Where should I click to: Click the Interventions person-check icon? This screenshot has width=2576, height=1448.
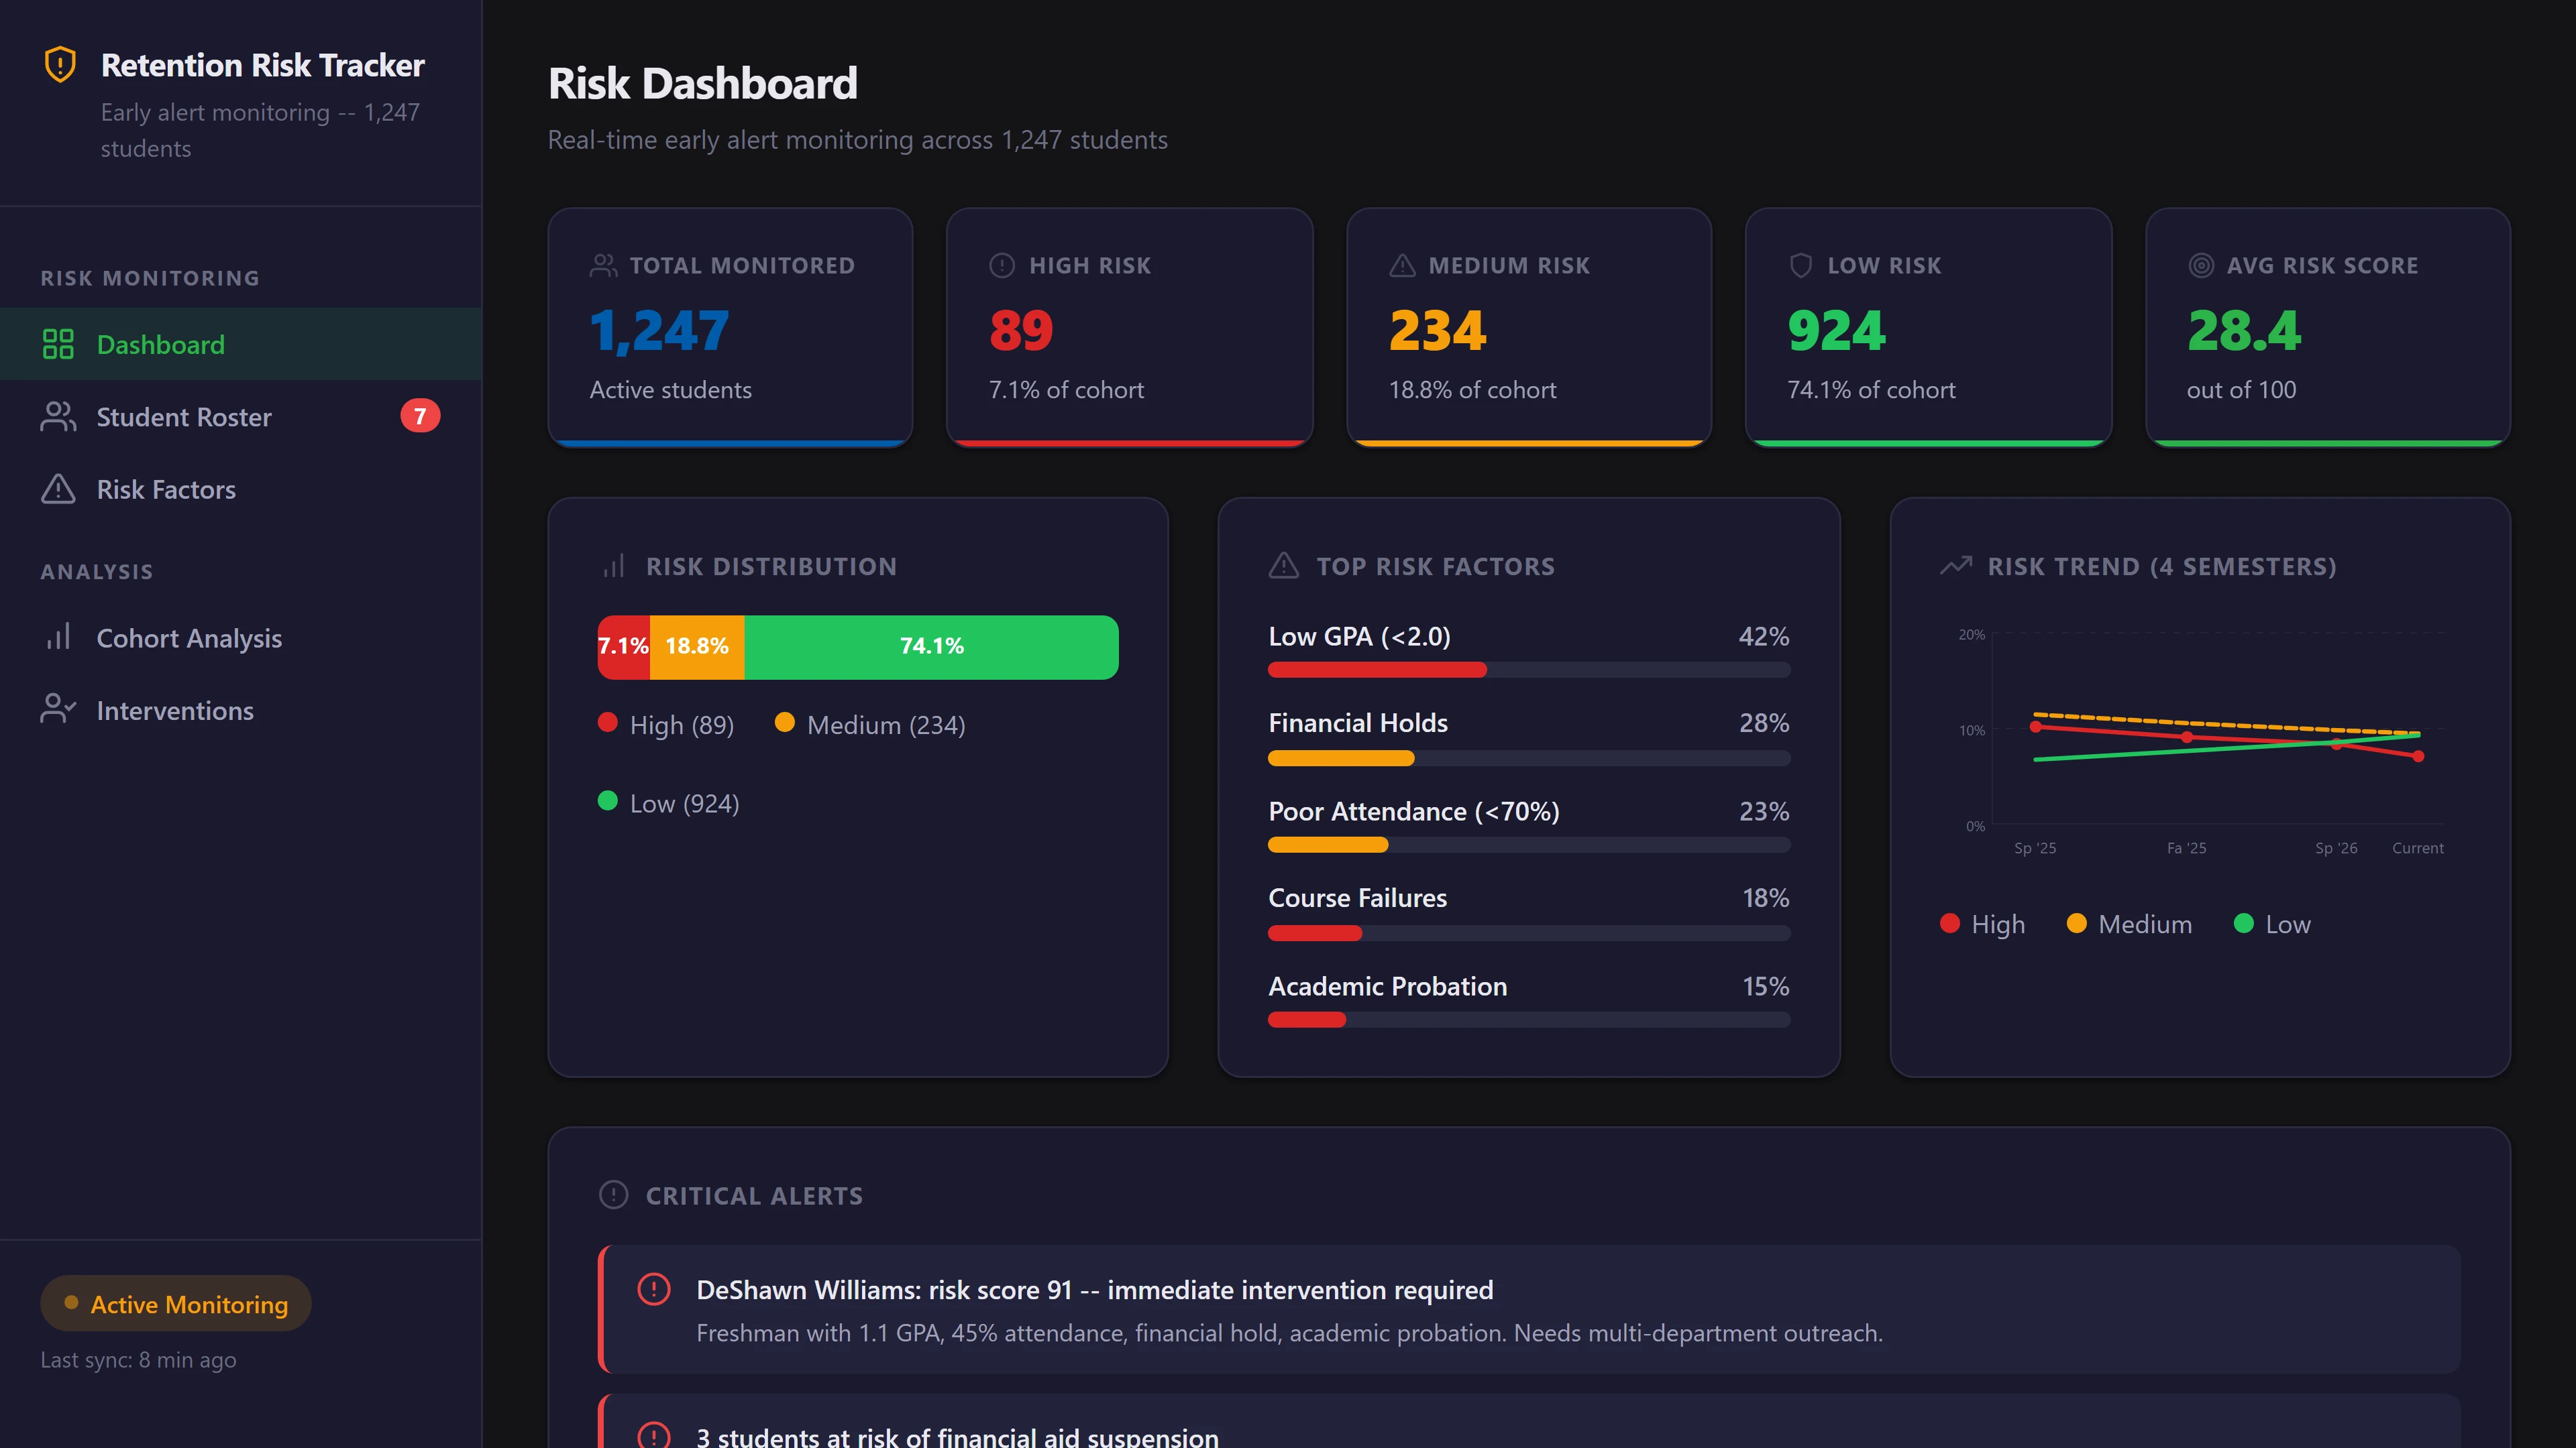[x=58, y=709]
